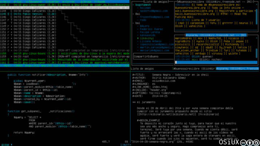
Task: Select mutt message 1156 dated 04/18
Action: (x=65, y=47)
